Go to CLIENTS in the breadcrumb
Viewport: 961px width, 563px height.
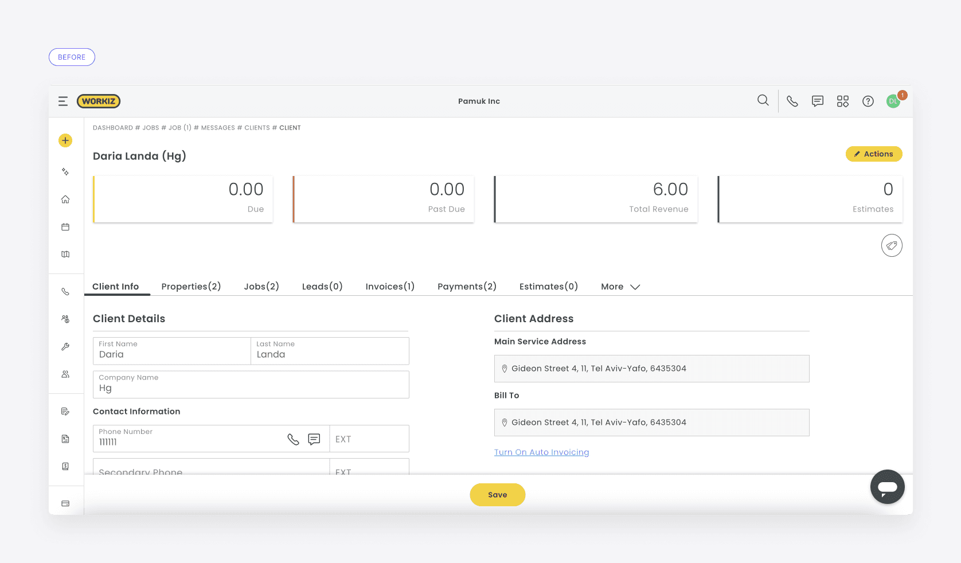pos(257,128)
